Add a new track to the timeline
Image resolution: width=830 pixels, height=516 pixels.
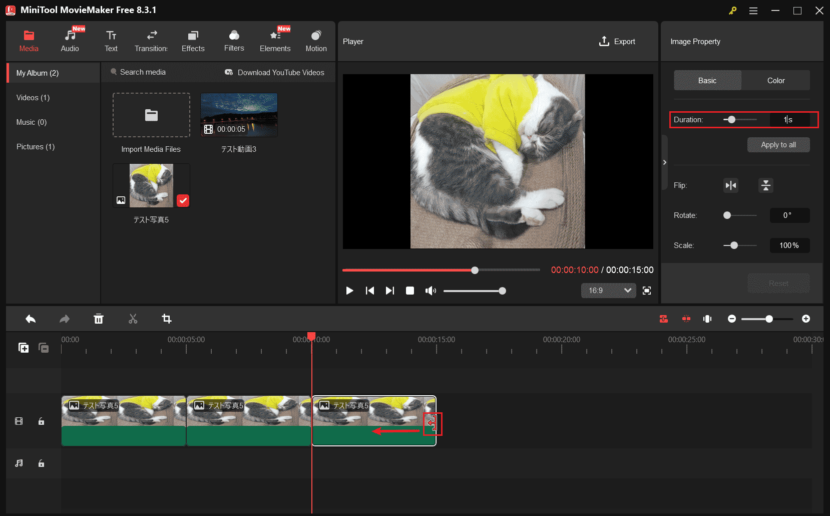(x=24, y=348)
